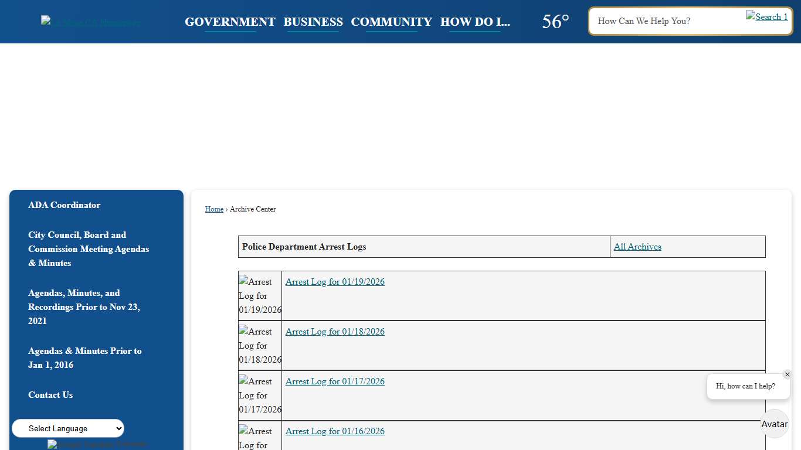Screen dimensions: 801x450
Task: Navigate Home via the breadcrumb link
Action: [214, 209]
